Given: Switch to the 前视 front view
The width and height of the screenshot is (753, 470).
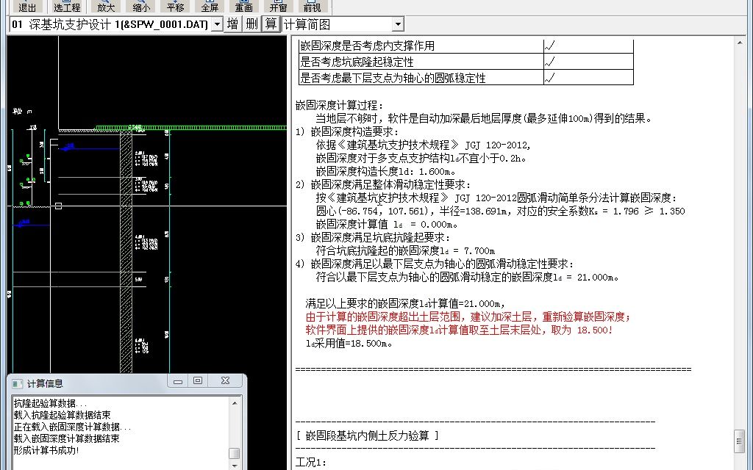Looking at the screenshot, I should pyautogui.click(x=312, y=7).
